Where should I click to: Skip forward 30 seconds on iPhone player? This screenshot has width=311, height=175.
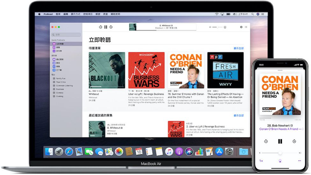coord(294,141)
